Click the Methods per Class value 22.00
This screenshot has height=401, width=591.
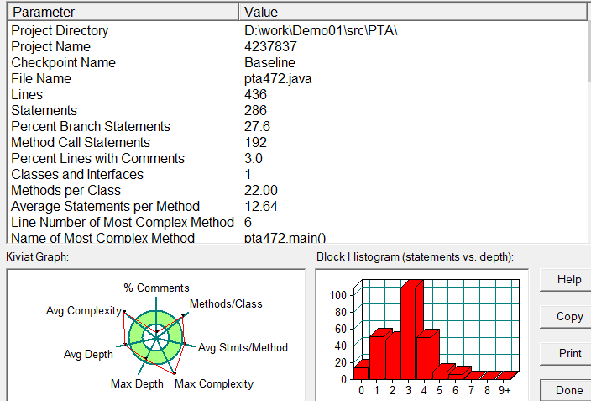[261, 190]
